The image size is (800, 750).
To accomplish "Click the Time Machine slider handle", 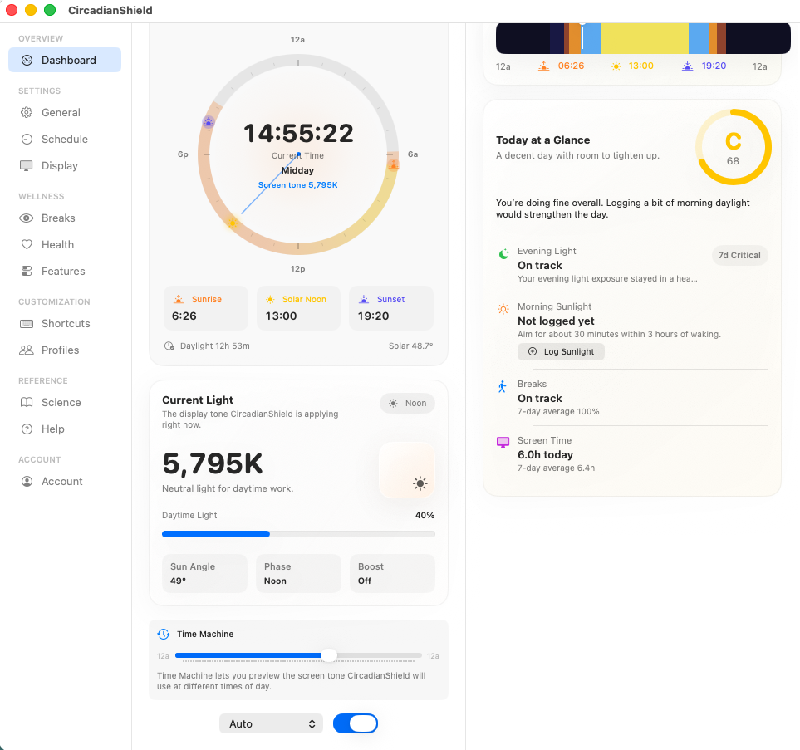I will [x=329, y=655].
